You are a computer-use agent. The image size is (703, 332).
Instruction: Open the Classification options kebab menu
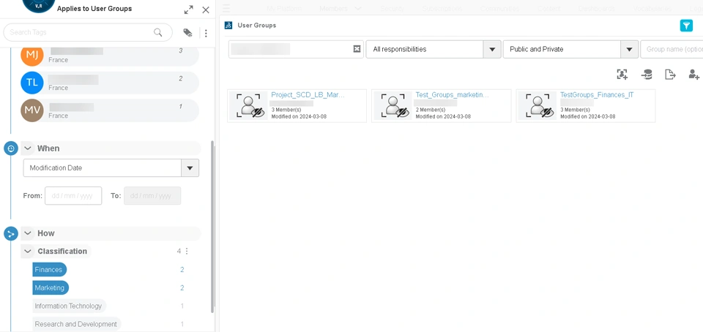point(187,252)
